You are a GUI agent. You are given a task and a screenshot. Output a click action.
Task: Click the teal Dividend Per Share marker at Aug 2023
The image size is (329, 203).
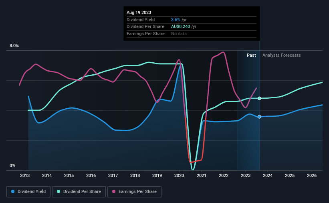tap(259, 98)
